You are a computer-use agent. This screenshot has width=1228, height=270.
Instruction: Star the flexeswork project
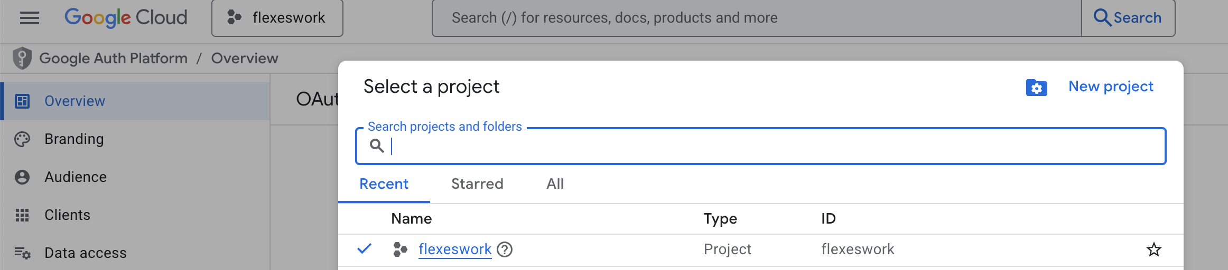tap(1153, 249)
